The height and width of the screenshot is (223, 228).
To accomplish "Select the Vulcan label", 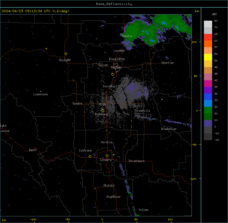I will tap(144, 210).
